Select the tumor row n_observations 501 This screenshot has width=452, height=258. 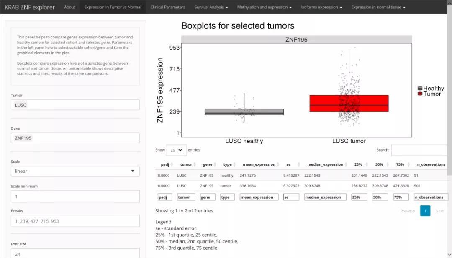coord(417,186)
